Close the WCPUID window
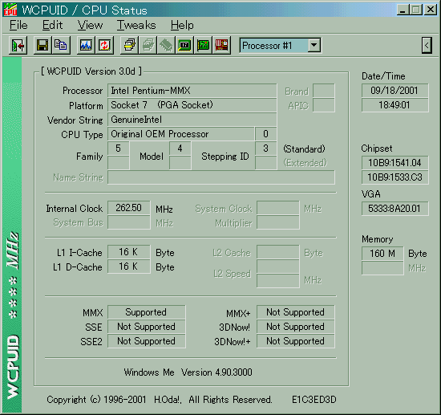The width and height of the screenshot is (441, 415). [x=431, y=10]
